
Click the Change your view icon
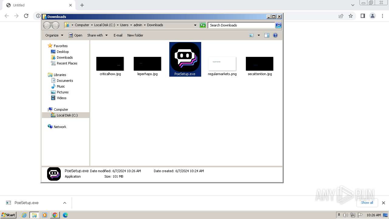pos(251,35)
